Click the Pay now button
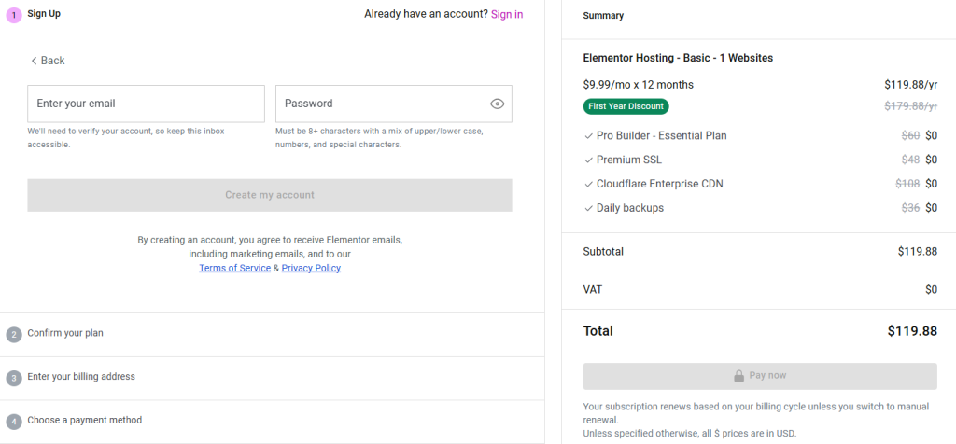 (x=760, y=376)
